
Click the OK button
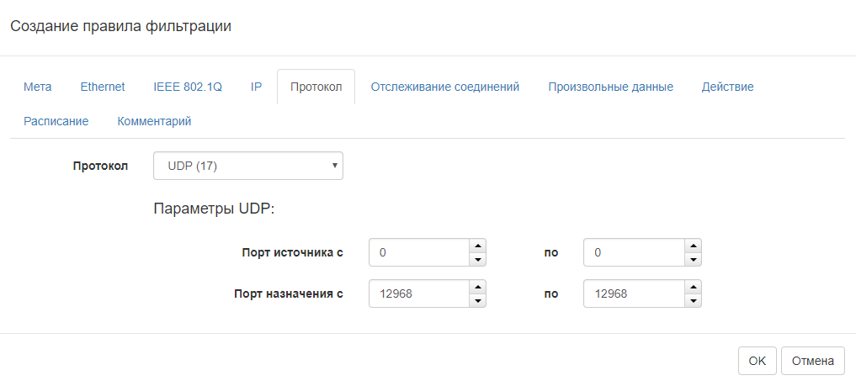(757, 361)
